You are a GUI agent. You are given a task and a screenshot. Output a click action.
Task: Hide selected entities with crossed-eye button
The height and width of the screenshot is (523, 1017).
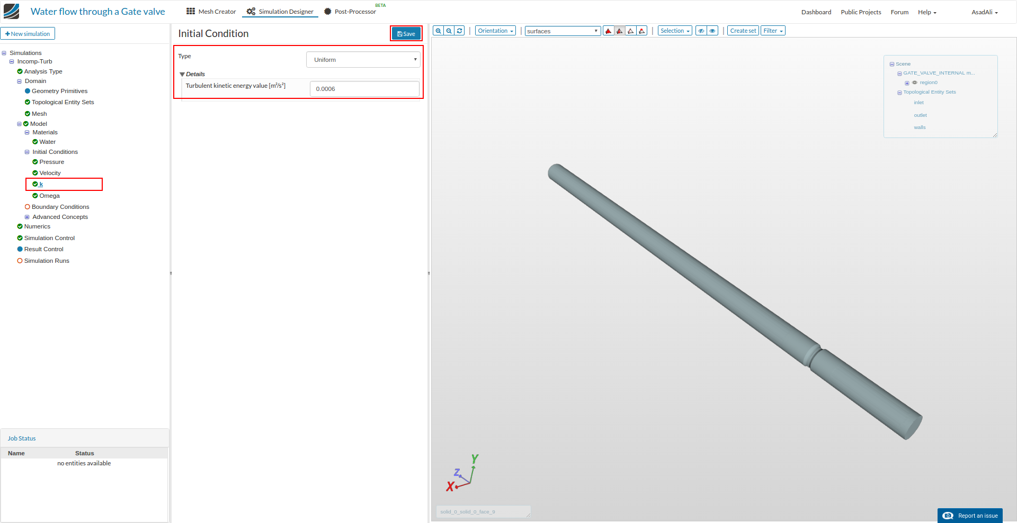click(701, 31)
